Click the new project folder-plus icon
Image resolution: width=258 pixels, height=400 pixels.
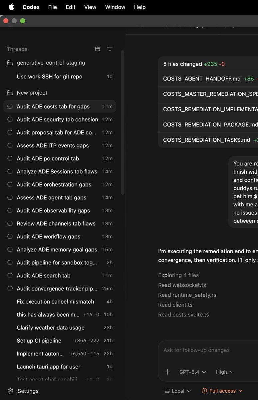98,49
